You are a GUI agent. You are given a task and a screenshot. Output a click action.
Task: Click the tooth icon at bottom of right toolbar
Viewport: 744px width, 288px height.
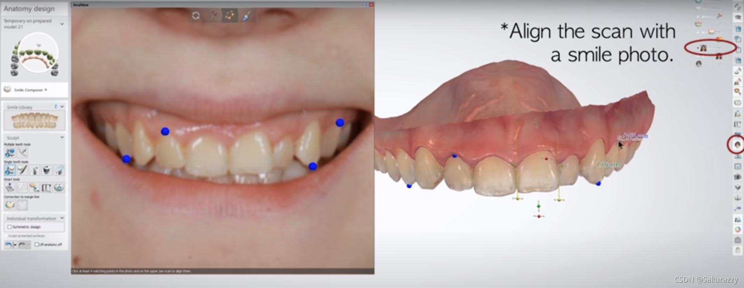pos(738,251)
